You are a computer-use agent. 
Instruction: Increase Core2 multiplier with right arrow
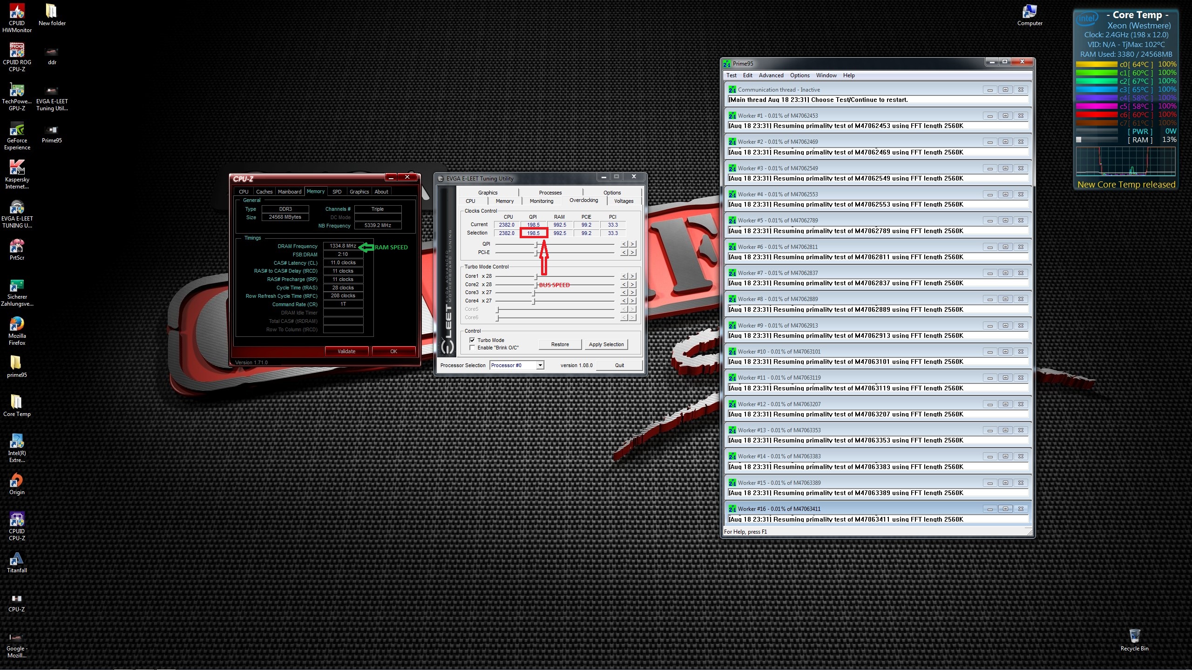[x=632, y=284]
